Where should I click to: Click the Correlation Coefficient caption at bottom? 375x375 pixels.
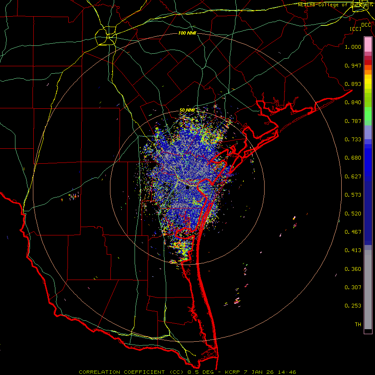coord(187,372)
